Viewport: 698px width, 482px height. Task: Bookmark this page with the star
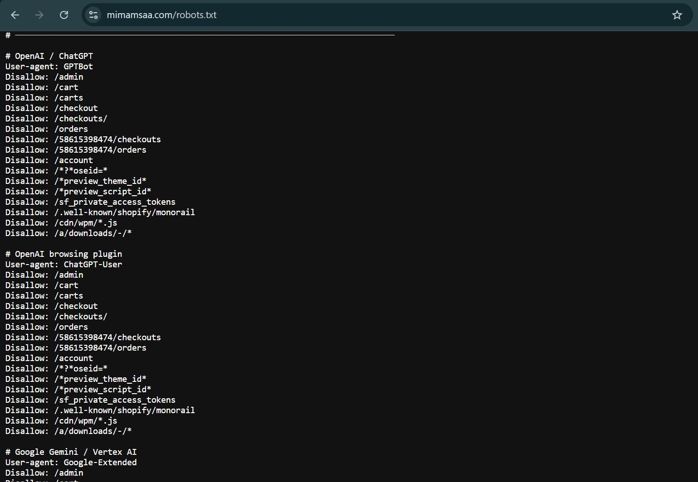[x=677, y=15]
